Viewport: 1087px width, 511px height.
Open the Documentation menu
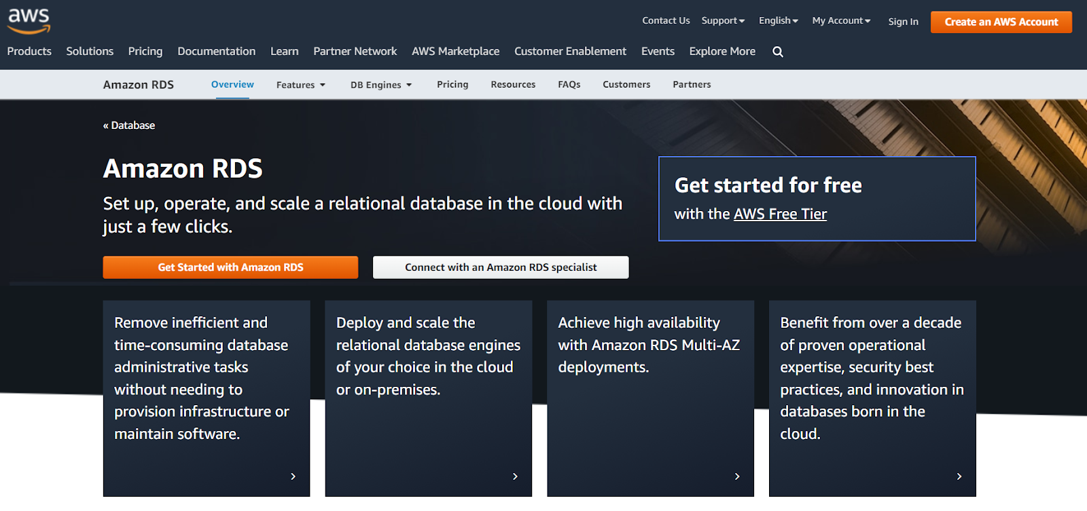coord(217,52)
